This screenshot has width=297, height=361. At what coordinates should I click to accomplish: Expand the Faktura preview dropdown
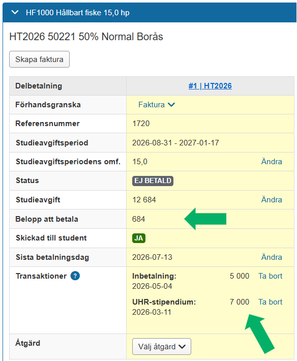point(157,105)
